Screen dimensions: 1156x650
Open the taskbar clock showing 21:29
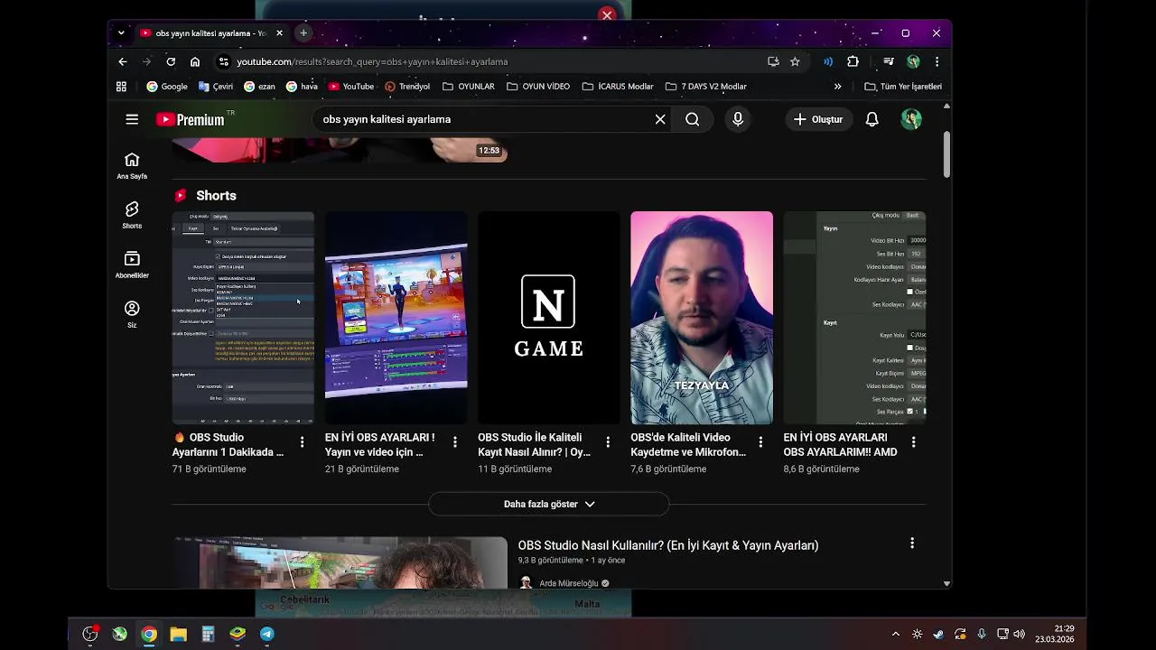click(1054, 634)
